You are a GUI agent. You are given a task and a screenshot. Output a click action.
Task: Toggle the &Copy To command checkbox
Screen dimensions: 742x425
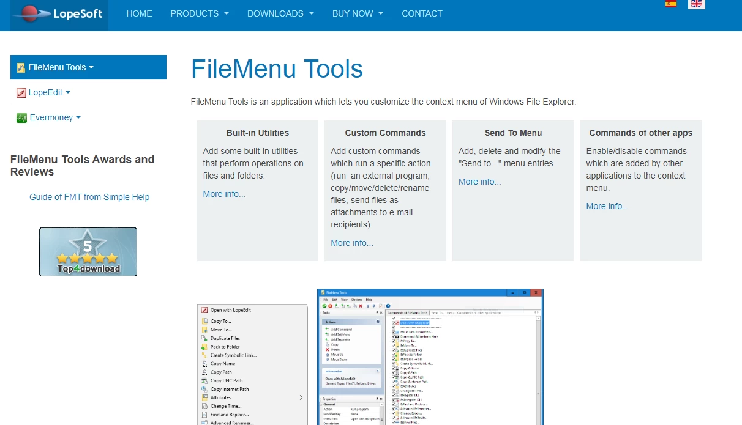point(393,341)
